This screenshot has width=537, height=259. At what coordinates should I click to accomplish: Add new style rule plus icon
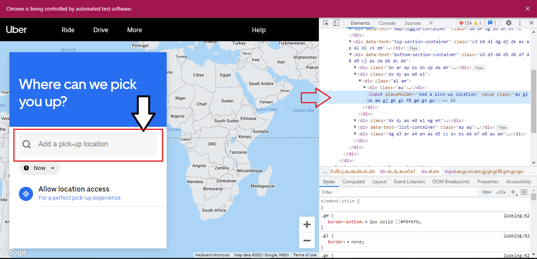coord(513,192)
